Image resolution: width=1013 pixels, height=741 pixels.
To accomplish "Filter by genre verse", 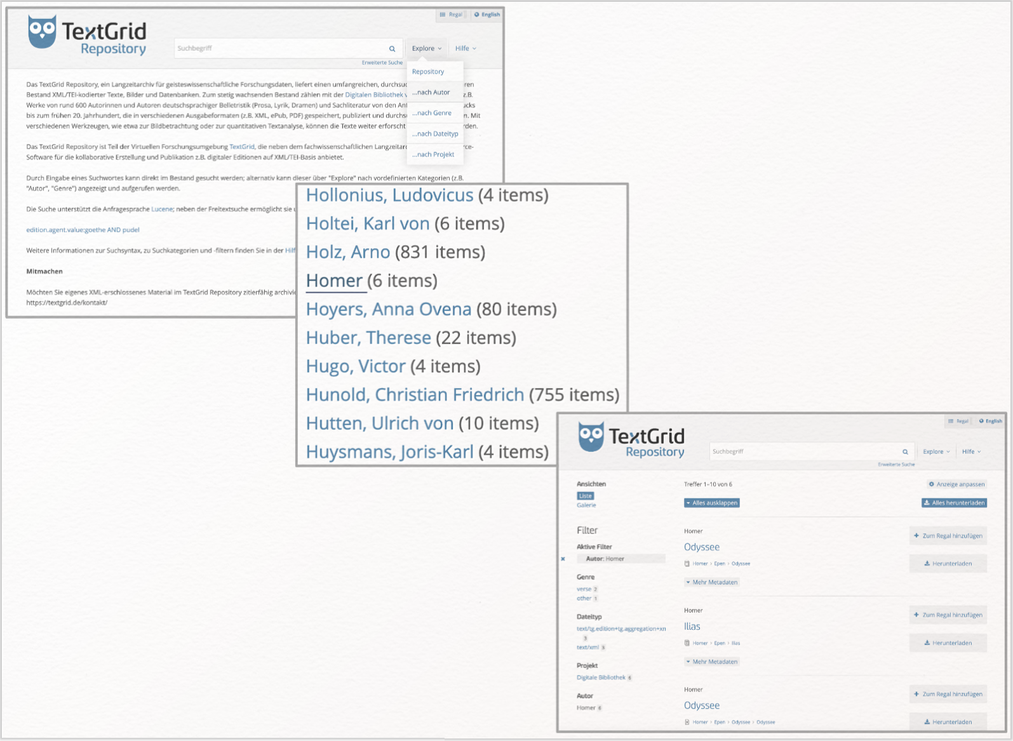I will [x=584, y=589].
